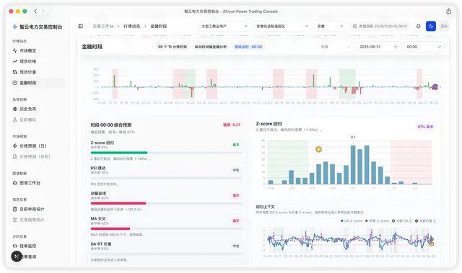Toggle 当前 DA Z legend marker
462x273 pixels.
[x=401, y=220]
